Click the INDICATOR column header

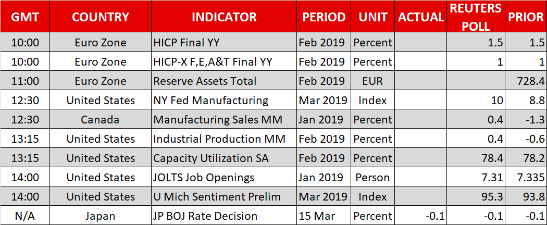click(224, 17)
